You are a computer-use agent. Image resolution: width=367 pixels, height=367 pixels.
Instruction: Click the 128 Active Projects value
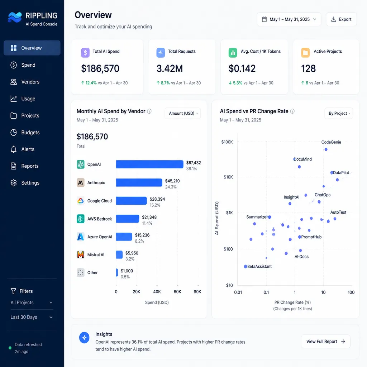(x=308, y=68)
